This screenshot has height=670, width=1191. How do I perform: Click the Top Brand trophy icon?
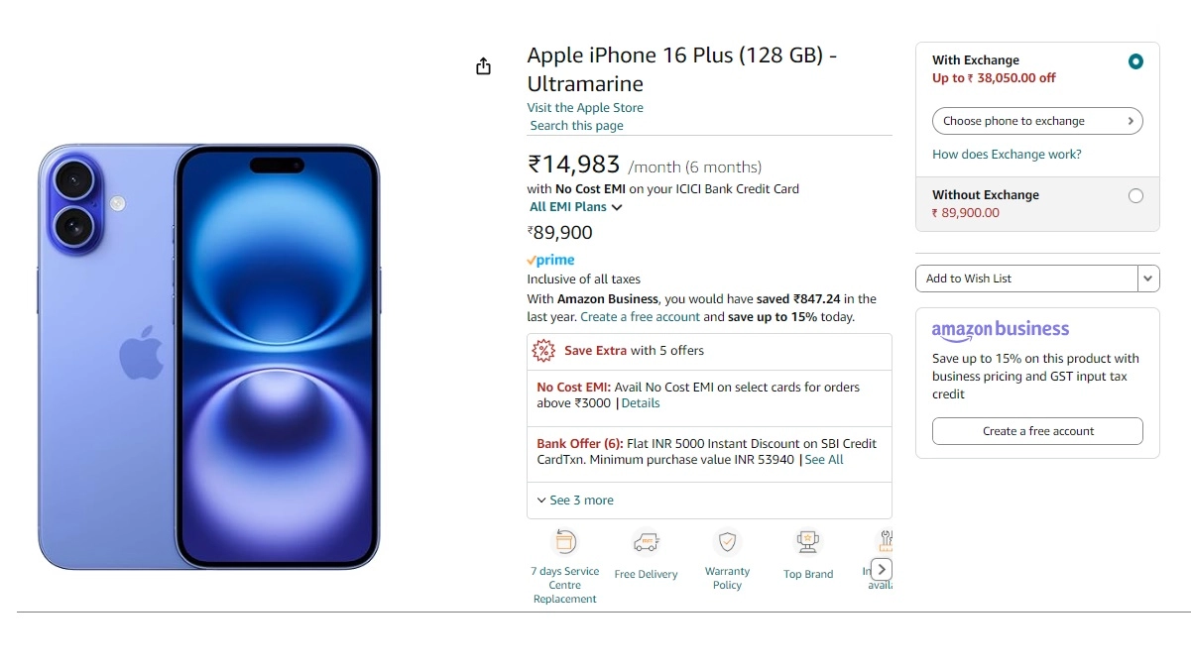(807, 543)
